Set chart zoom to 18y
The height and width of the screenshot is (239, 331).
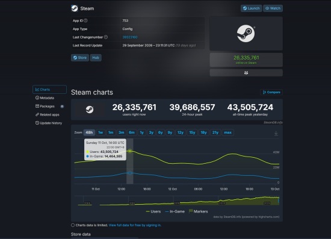(203, 132)
